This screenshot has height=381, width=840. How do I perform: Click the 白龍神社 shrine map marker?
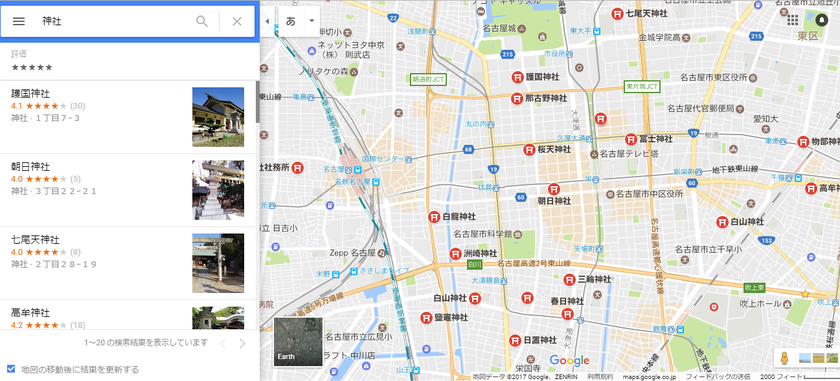point(435,217)
